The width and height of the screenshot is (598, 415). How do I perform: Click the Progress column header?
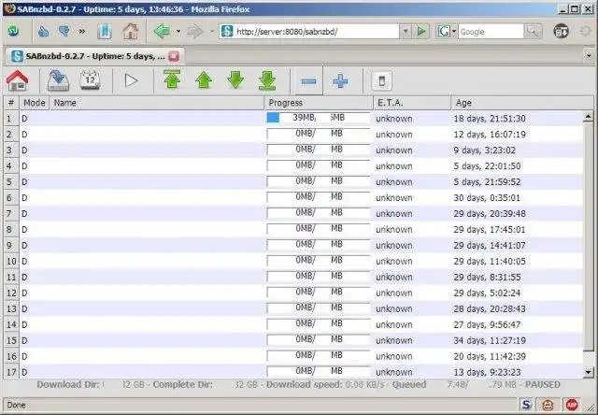[319, 103]
